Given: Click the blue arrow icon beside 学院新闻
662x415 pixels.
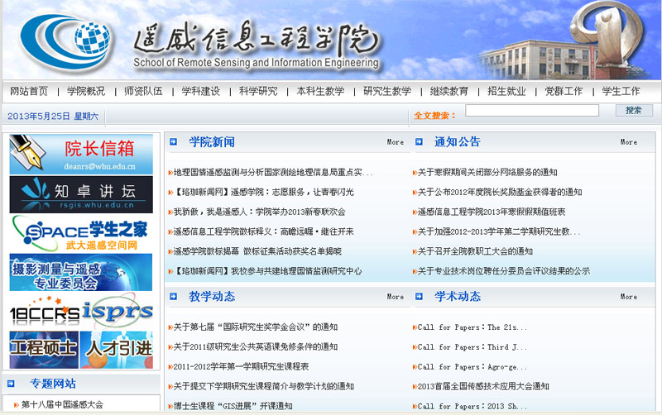Looking at the screenshot, I should click(173, 141).
